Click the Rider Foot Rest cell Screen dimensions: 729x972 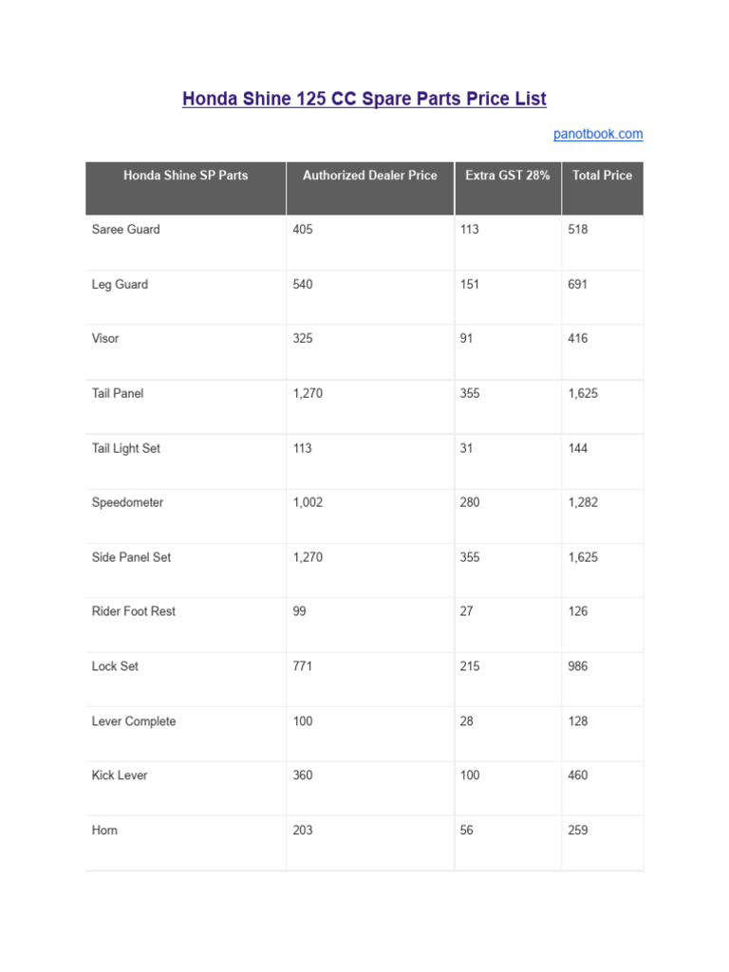click(134, 611)
